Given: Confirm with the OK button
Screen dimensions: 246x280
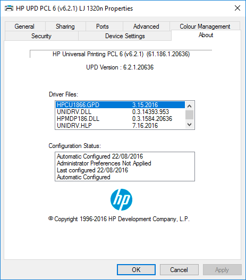Looking at the screenshot, I should pos(136,269).
